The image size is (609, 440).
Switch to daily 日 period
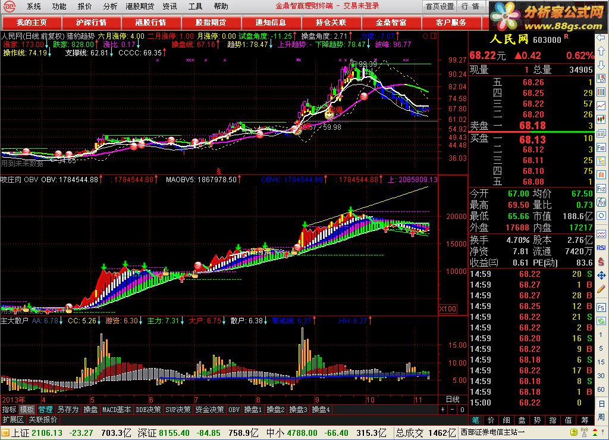click(x=601, y=403)
